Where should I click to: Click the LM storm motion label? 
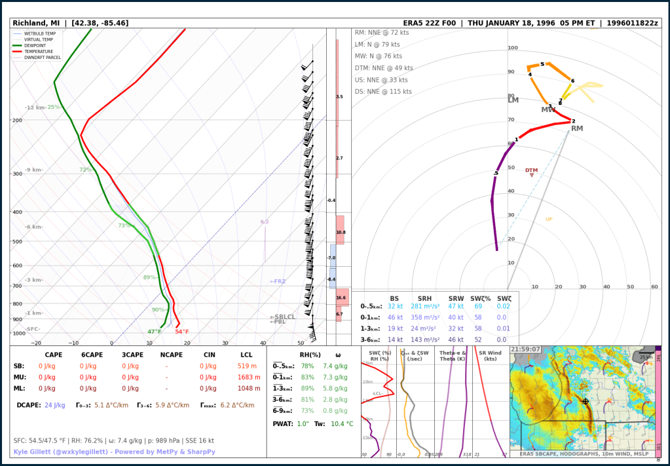(x=513, y=100)
